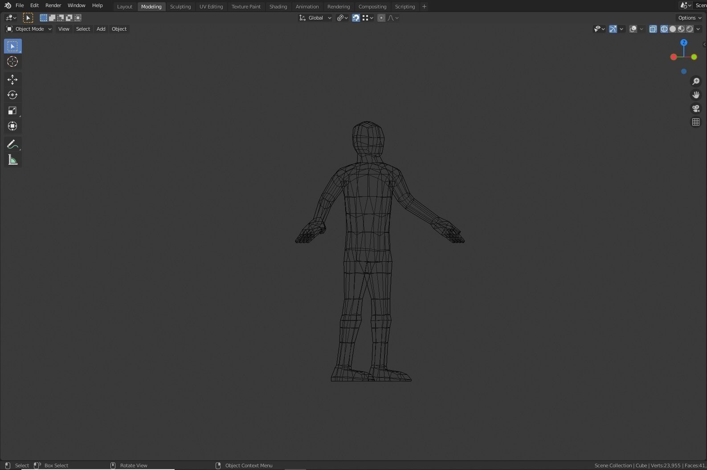Open viewport shading options arrow
The height and width of the screenshot is (470, 707).
[x=698, y=29]
